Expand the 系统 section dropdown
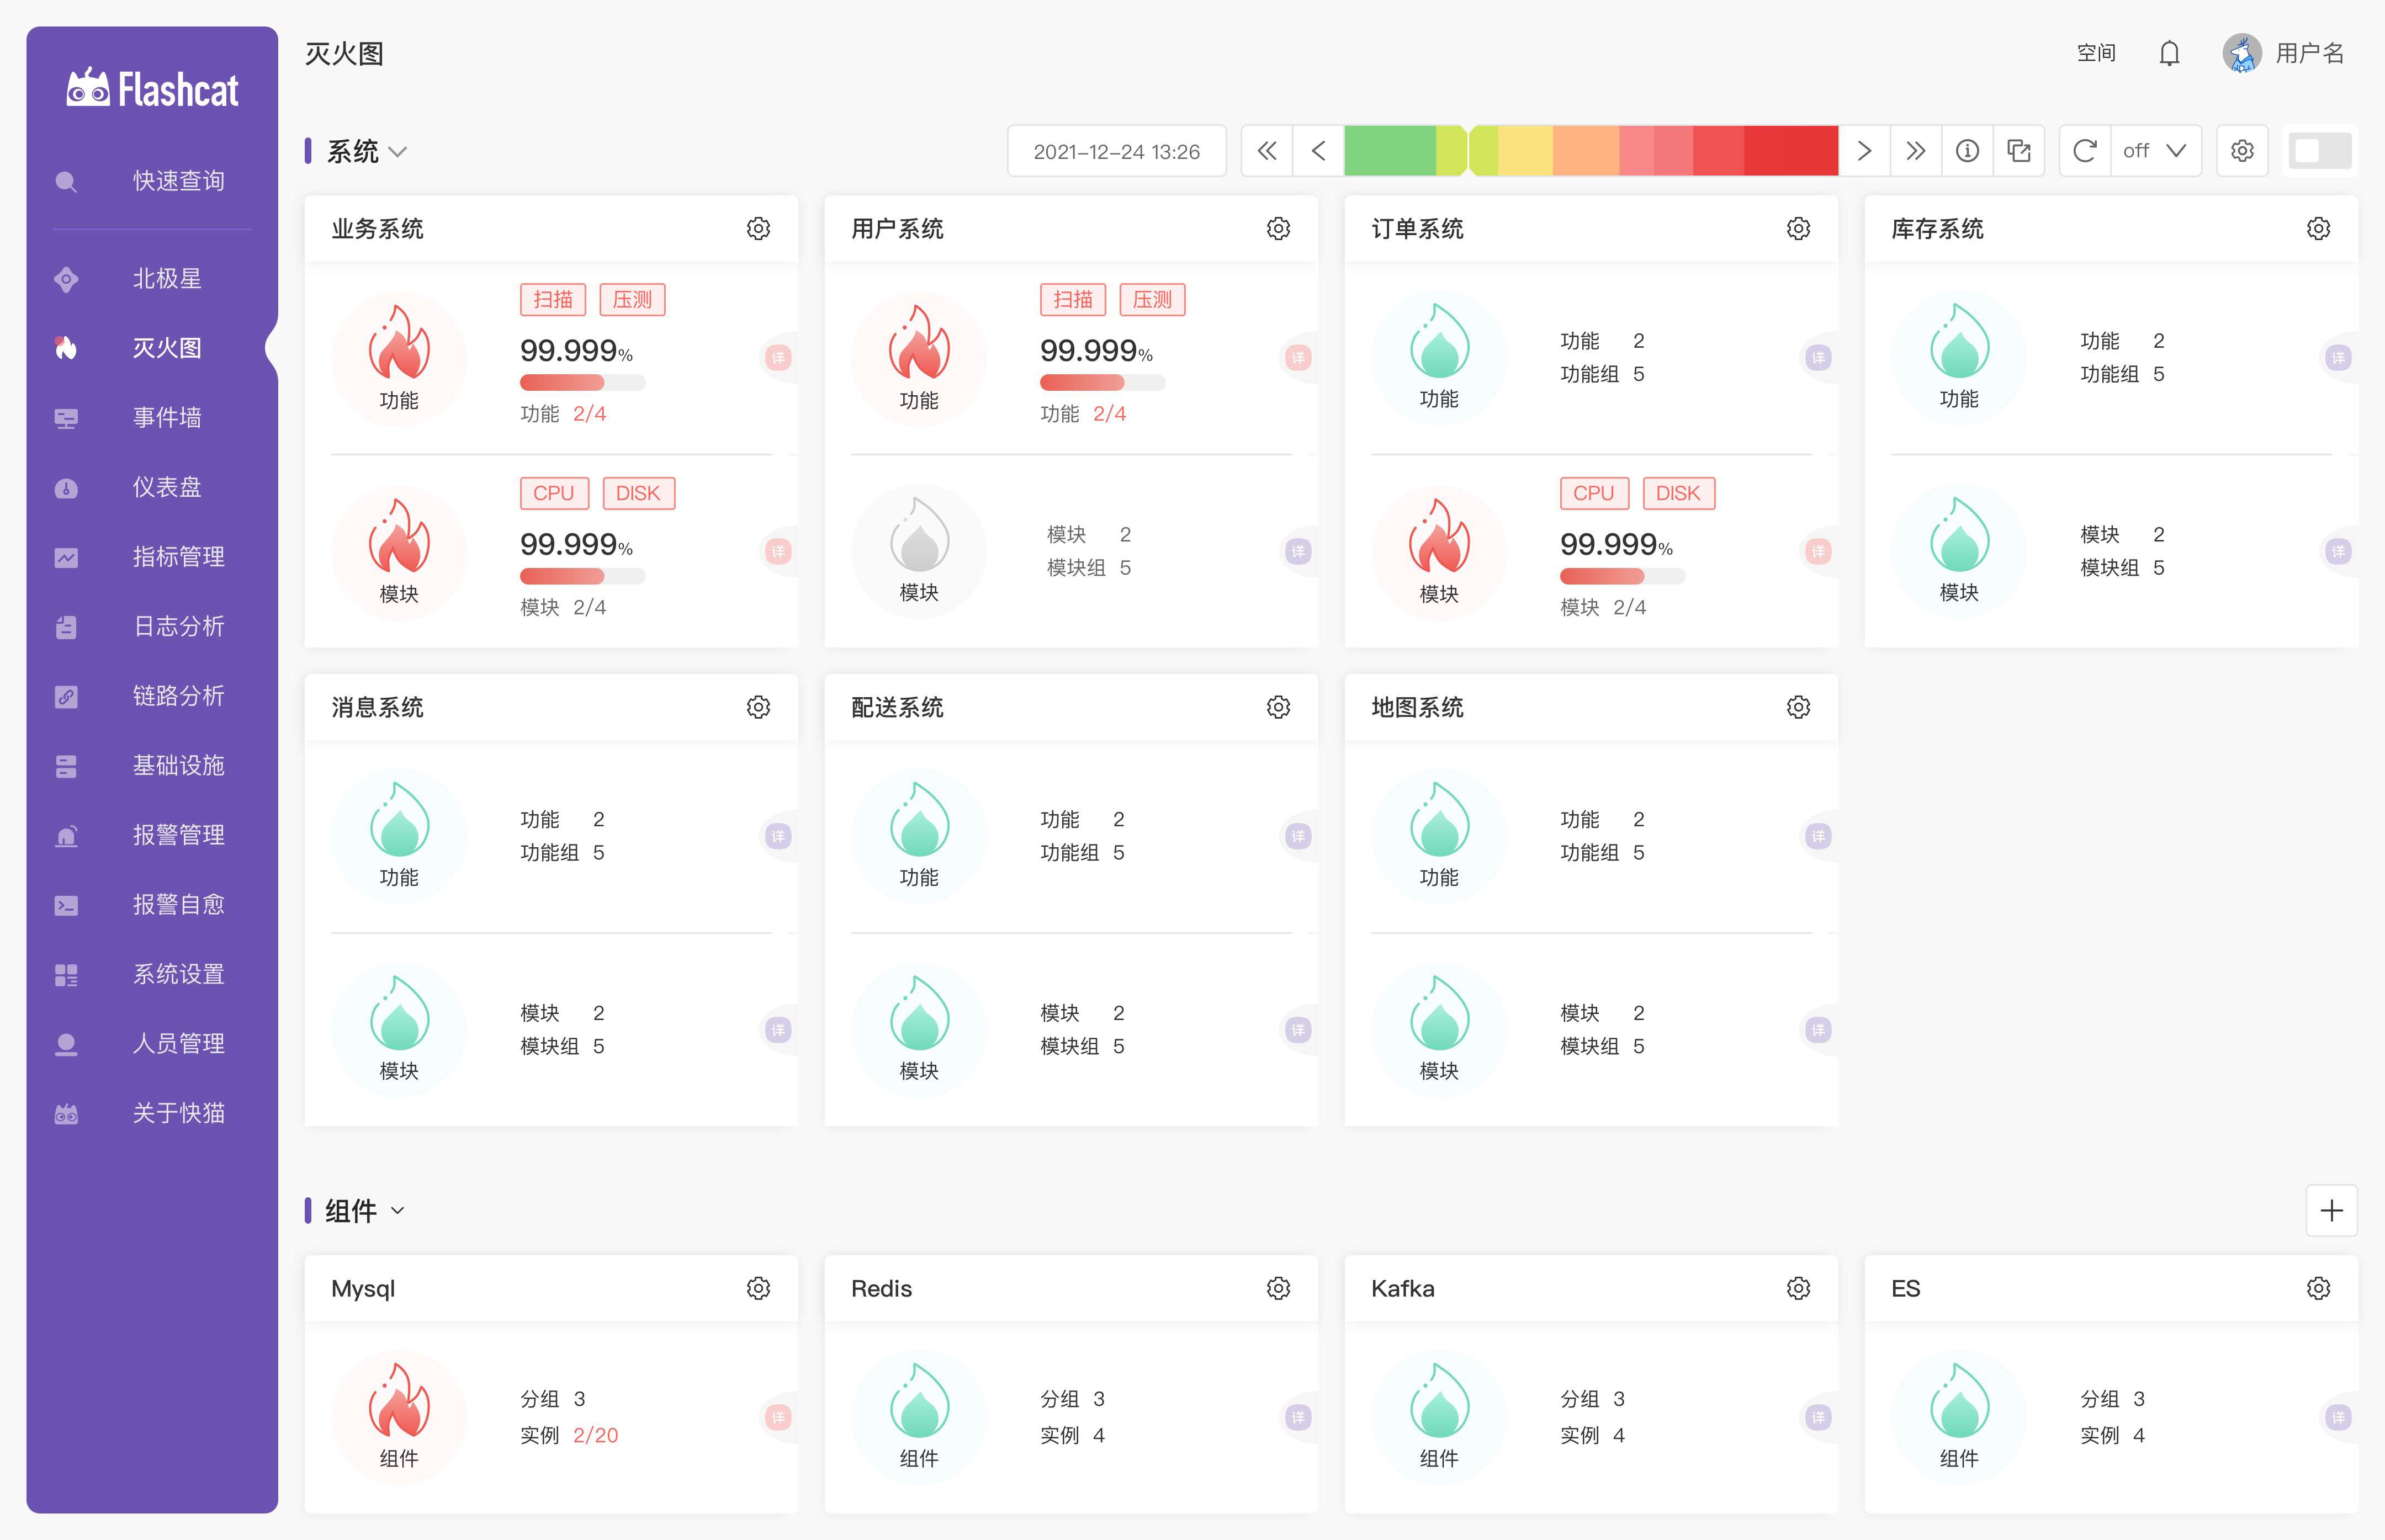This screenshot has height=1540, width=2385. (x=397, y=152)
